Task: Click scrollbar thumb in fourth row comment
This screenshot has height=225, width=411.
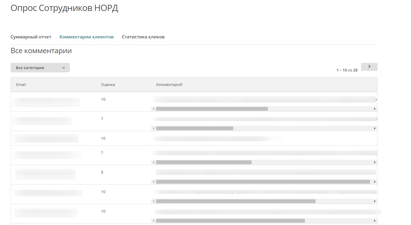Action: pos(204,162)
